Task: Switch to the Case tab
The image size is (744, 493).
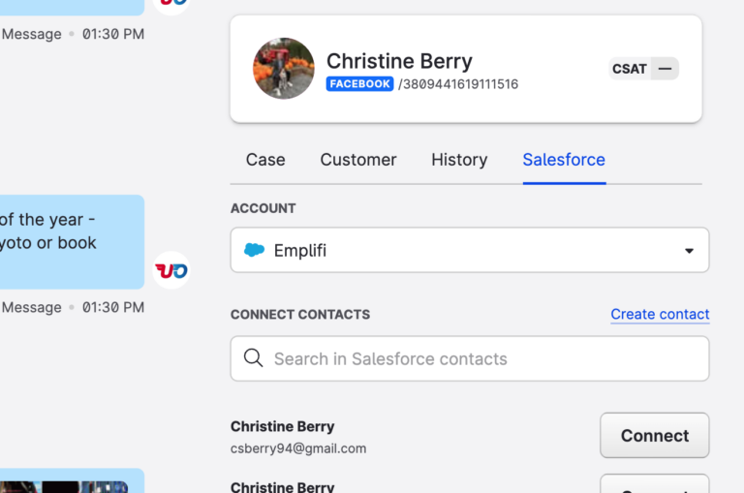Action: pyautogui.click(x=265, y=160)
